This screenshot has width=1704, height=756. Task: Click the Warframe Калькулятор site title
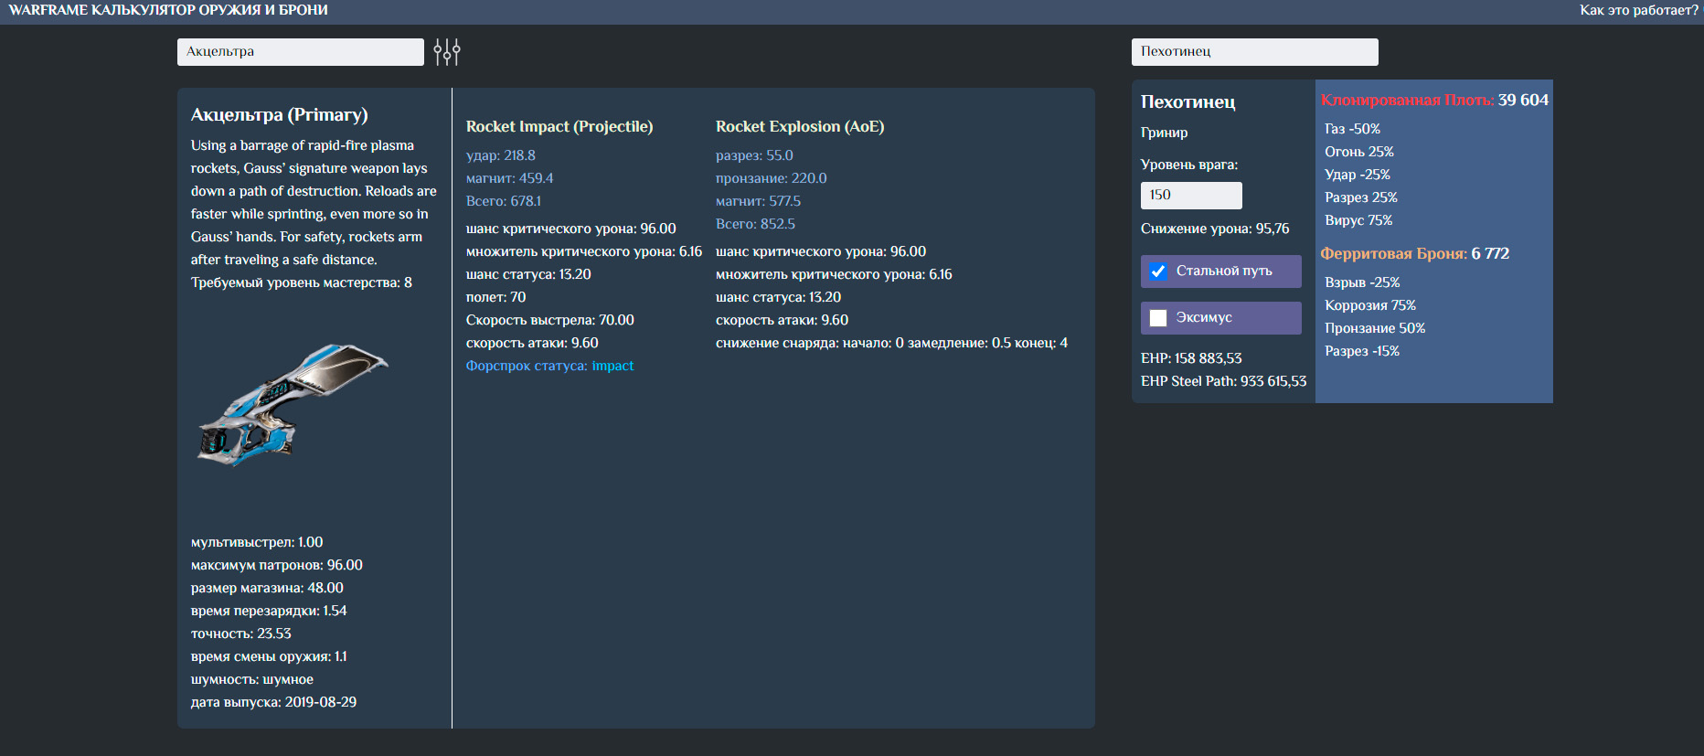168,10
